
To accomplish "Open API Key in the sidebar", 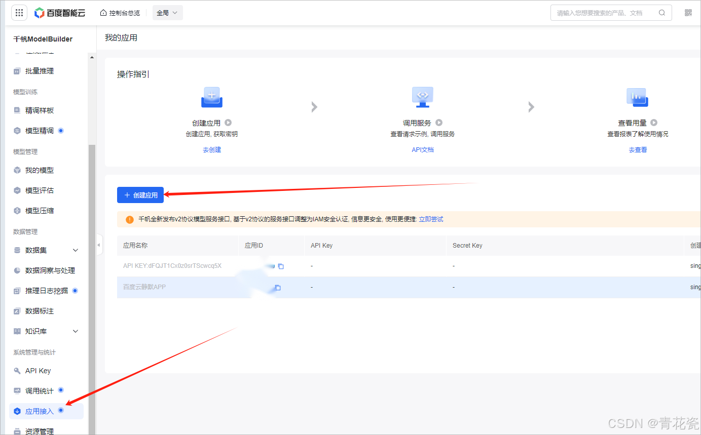I will click(38, 371).
